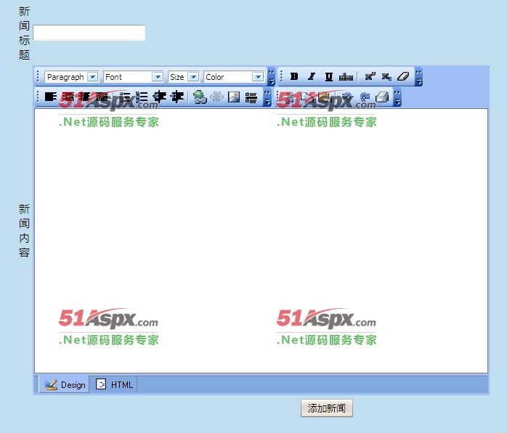This screenshot has height=433, width=507.
Task: Click inside the 新闻内容 editor area
Action: [x=261, y=241]
